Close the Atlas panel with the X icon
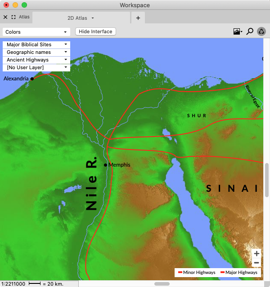This screenshot has width=270, height=287. click(x=5, y=17)
